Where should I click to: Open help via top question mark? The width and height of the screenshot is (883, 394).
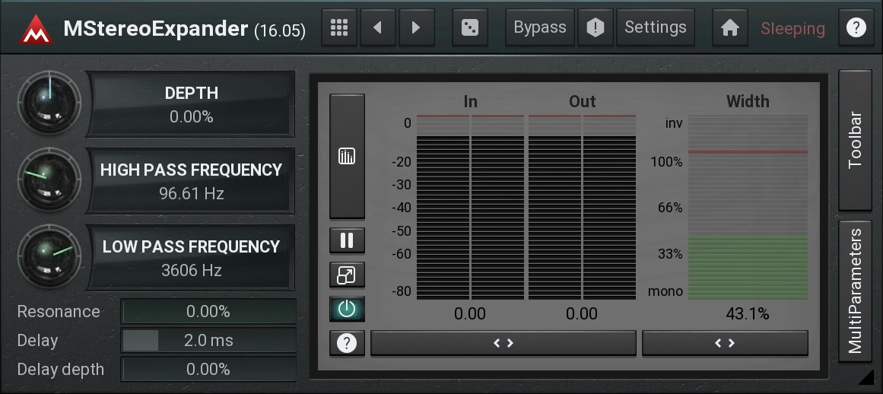(856, 27)
